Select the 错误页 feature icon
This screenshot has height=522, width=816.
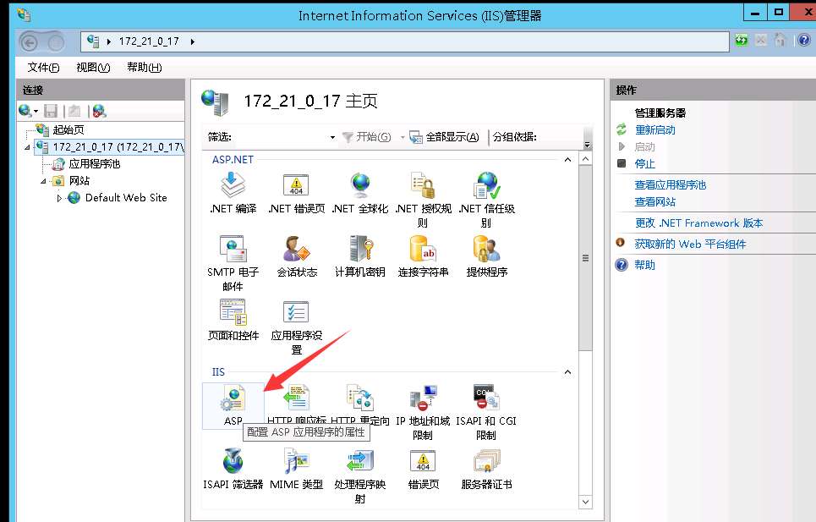tap(422, 461)
